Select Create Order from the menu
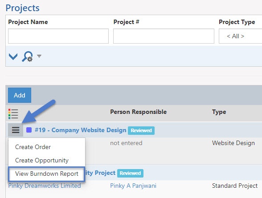This screenshot has height=198, width=262. click(33, 147)
